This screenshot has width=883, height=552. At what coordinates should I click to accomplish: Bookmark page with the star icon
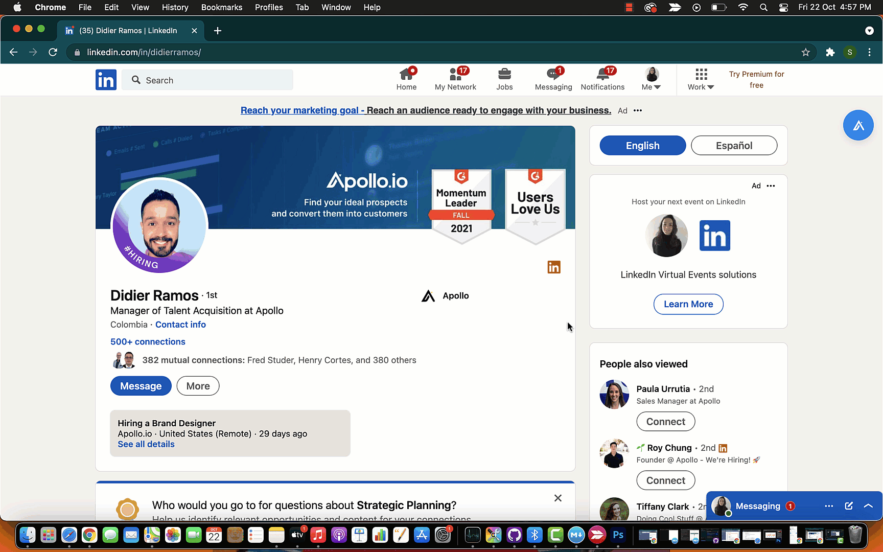pyautogui.click(x=806, y=52)
